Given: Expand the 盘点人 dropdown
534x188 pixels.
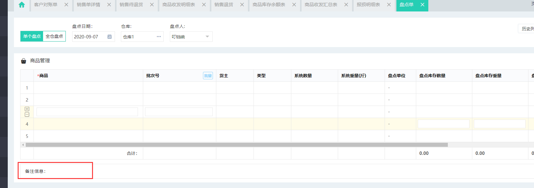Looking at the screenshot, I should (x=207, y=37).
